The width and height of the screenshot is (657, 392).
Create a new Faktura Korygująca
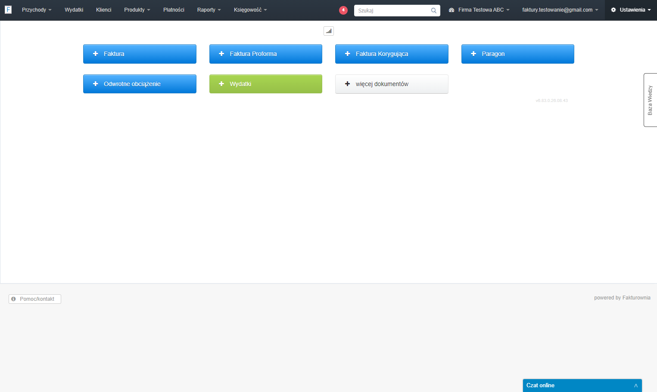coord(392,54)
